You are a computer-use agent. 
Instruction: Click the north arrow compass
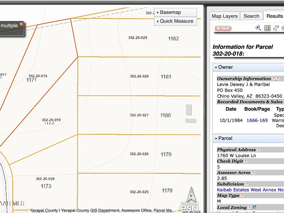pos(191,194)
